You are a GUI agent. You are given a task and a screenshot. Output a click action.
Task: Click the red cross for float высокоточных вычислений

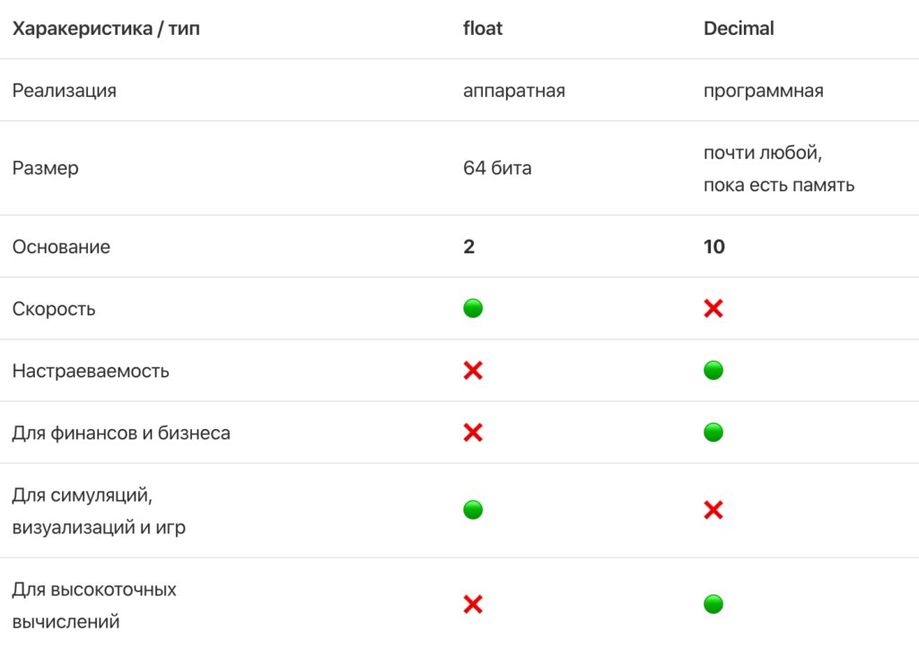[x=473, y=604]
